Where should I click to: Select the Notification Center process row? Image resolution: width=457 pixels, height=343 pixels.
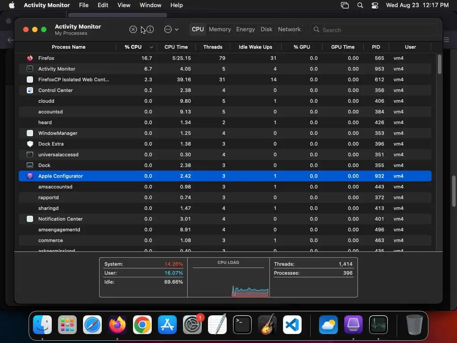tap(225, 219)
